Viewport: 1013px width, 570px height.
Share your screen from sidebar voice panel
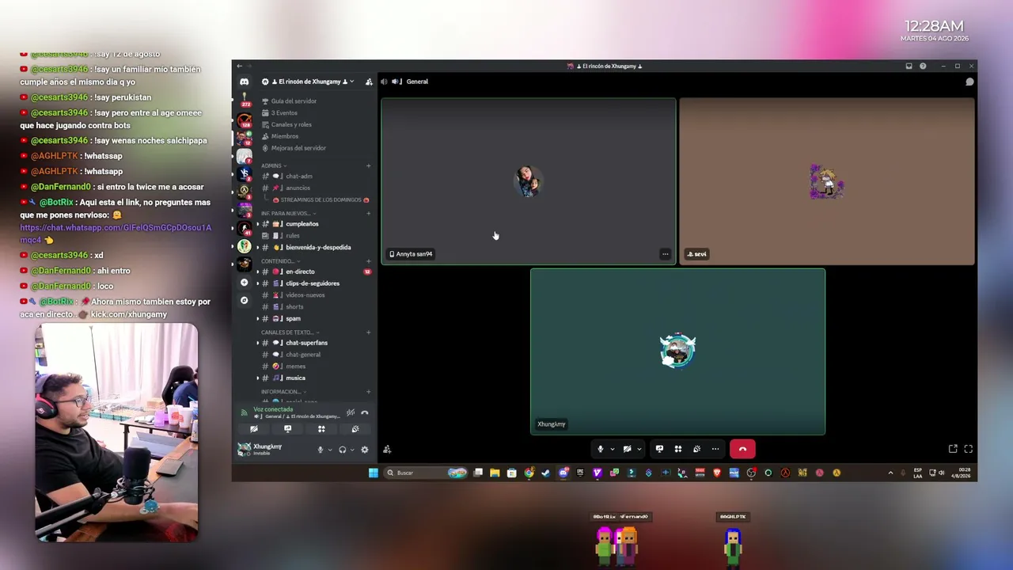288,429
